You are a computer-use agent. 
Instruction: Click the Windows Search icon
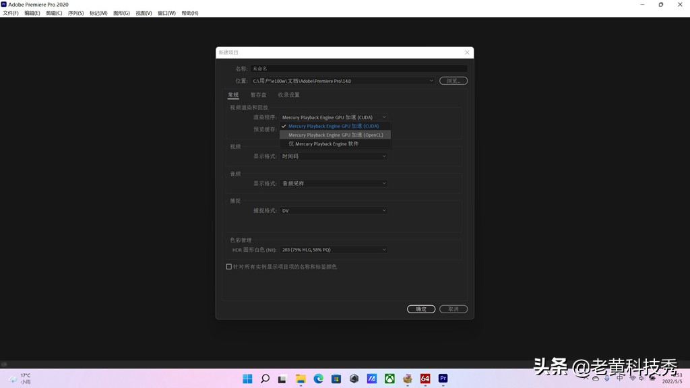tap(265, 379)
